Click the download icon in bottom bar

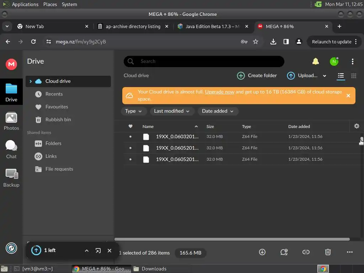(262, 252)
